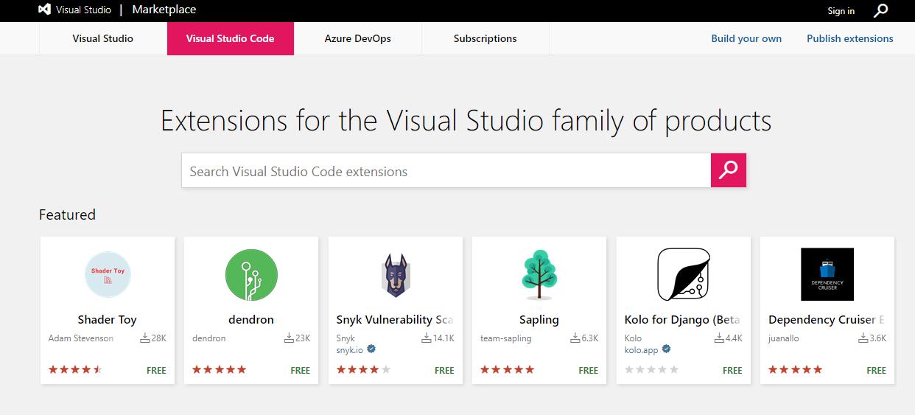This screenshot has height=415, width=915.
Task: Open the Dependency Cruiser icon
Action: (827, 274)
